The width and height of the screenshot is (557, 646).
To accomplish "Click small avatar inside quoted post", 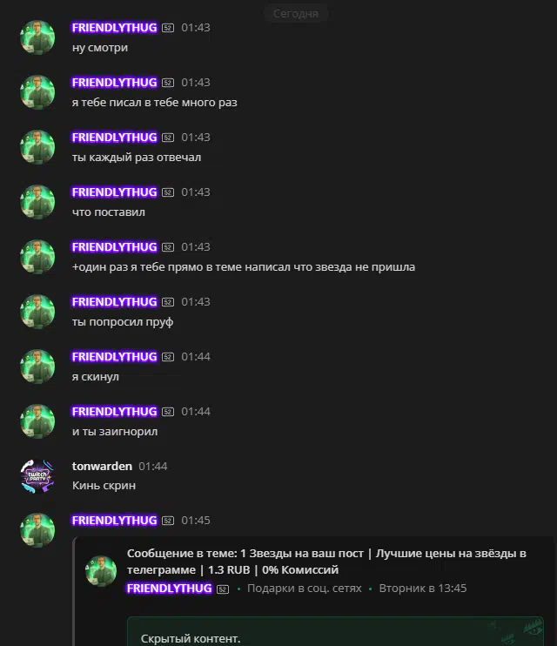I will pos(101,571).
